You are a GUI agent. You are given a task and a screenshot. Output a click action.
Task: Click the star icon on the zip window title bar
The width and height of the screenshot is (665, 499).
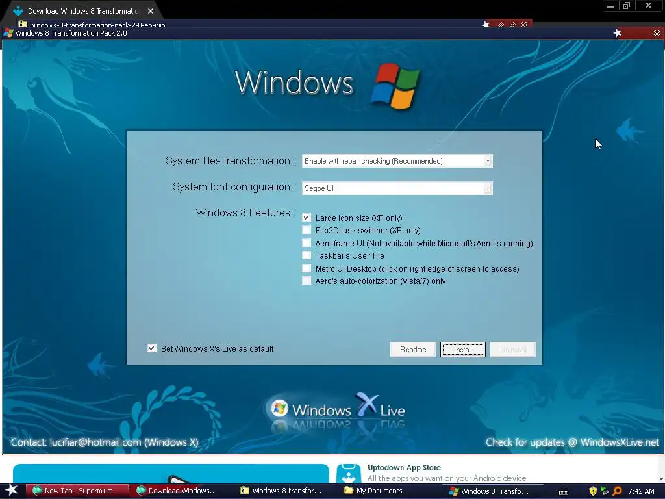486,25
